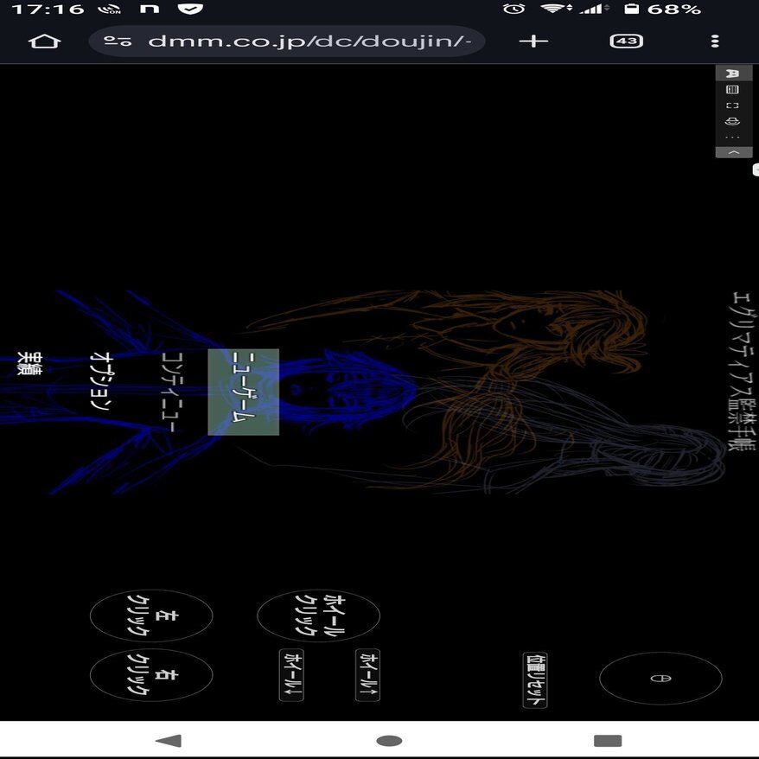Tap the ホイールクリック virtual button
The height and width of the screenshot is (759, 759).
(318, 615)
